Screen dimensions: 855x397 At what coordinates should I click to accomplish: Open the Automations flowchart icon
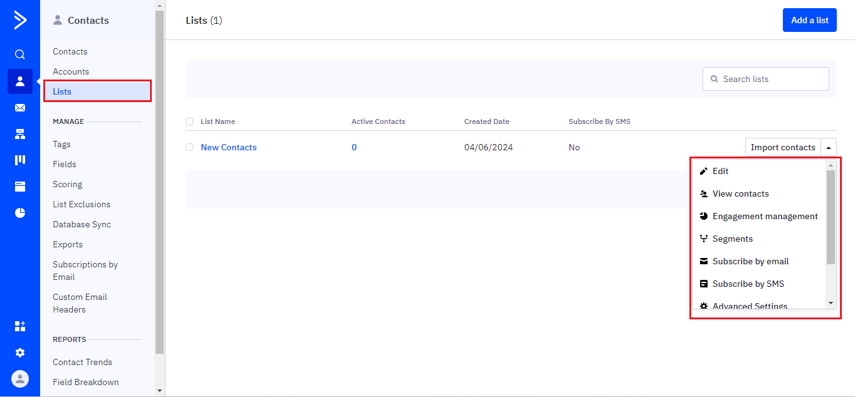(x=20, y=134)
